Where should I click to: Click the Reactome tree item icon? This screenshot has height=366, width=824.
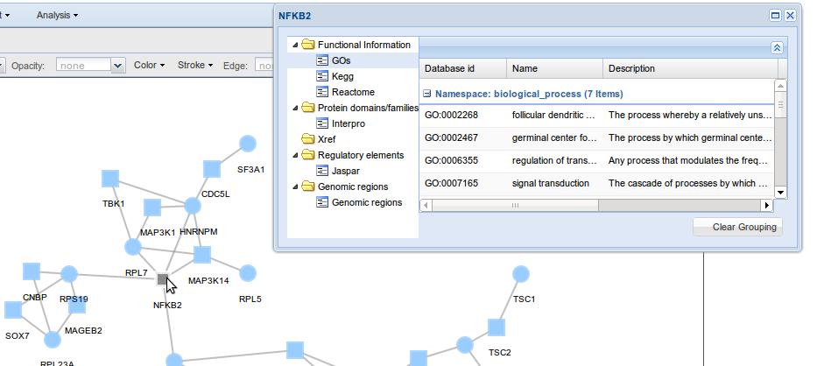[x=322, y=92]
